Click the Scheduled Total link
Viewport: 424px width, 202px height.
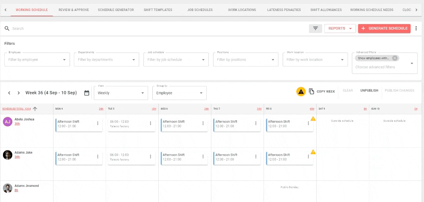(x=17, y=109)
